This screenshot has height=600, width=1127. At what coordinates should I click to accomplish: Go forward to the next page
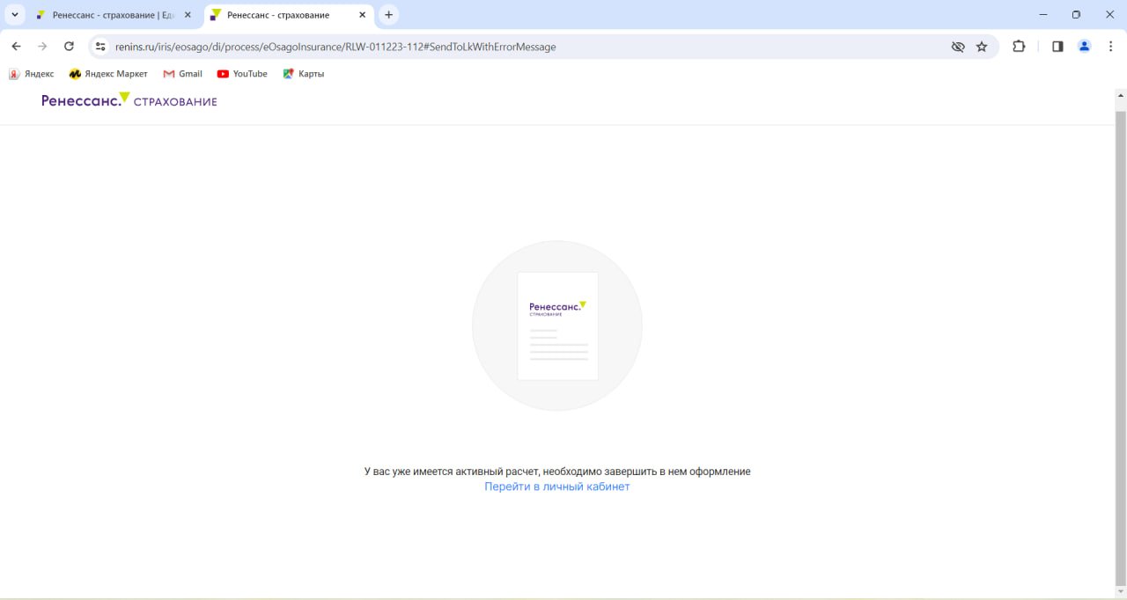[42, 47]
